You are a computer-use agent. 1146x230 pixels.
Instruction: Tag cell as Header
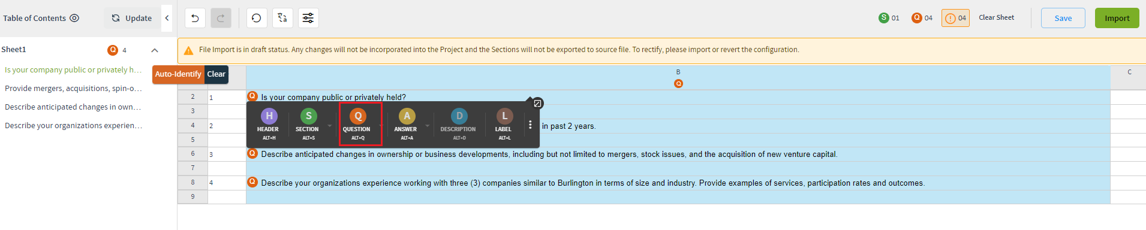[x=269, y=124]
